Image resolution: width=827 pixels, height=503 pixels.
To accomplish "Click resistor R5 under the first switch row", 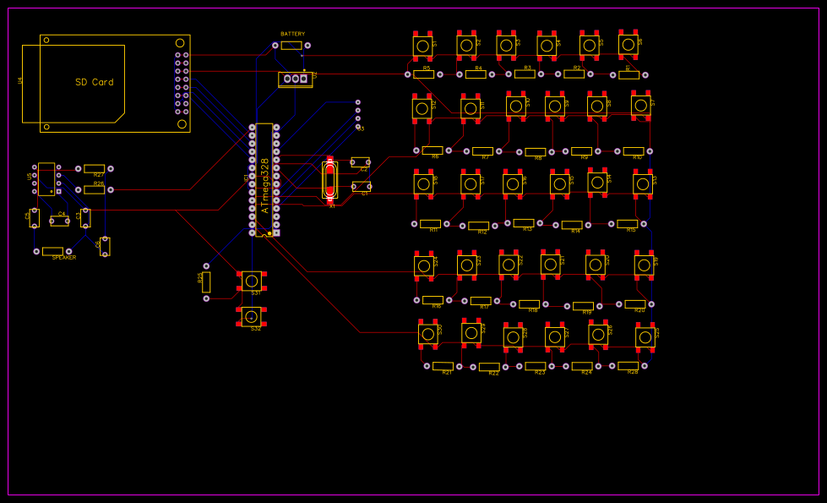I will pyautogui.click(x=424, y=74).
